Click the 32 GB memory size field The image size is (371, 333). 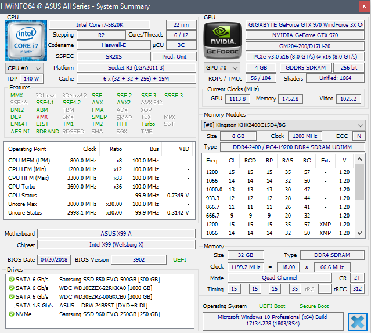click(246, 255)
